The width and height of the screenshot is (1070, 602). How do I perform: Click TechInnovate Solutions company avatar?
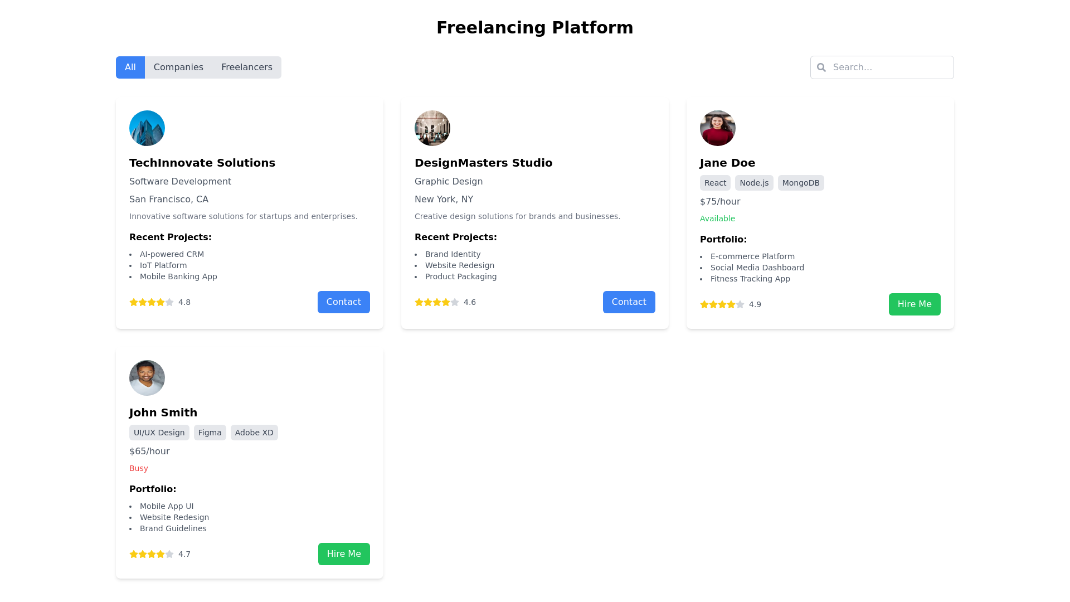(147, 128)
